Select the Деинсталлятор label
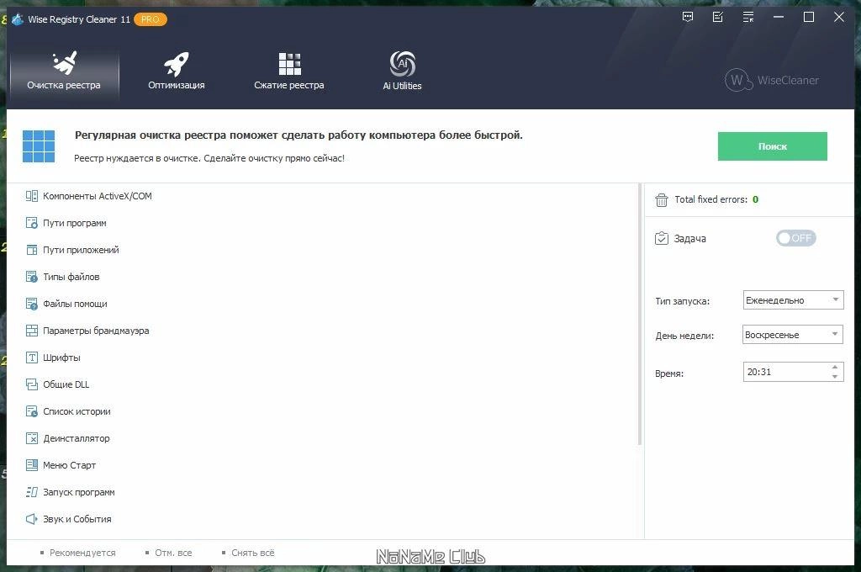The height and width of the screenshot is (572, 861). [x=77, y=438]
